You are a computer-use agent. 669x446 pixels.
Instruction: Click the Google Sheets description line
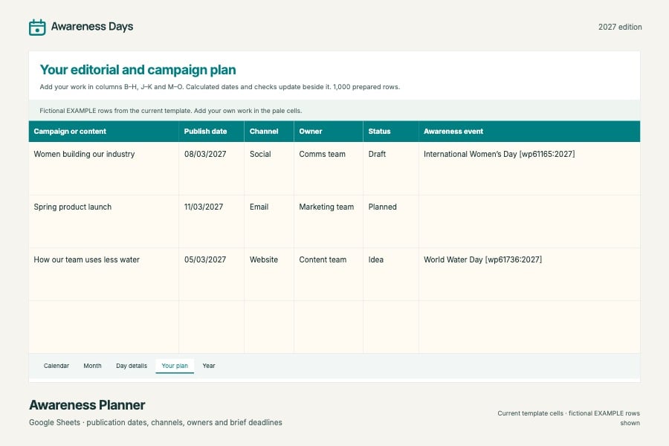(155, 422)
